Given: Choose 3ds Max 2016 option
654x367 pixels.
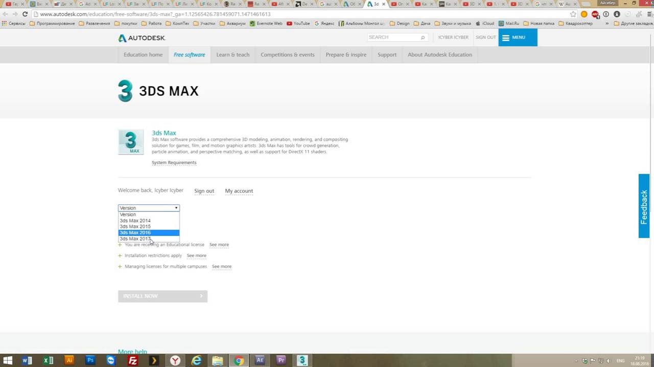Looking at the screenshot, I should 149,232.
